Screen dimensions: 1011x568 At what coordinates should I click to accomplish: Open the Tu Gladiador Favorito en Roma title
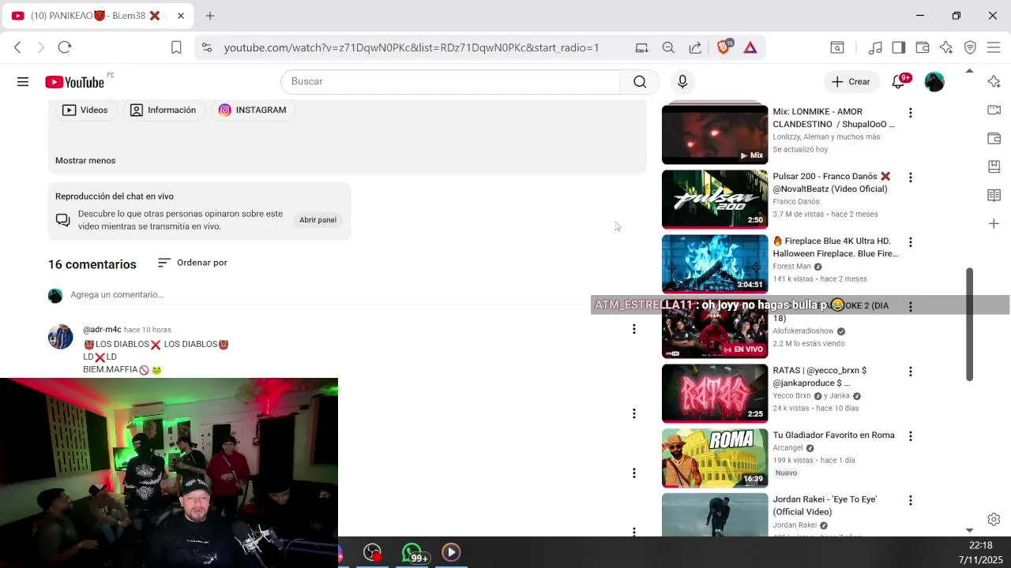833,435
